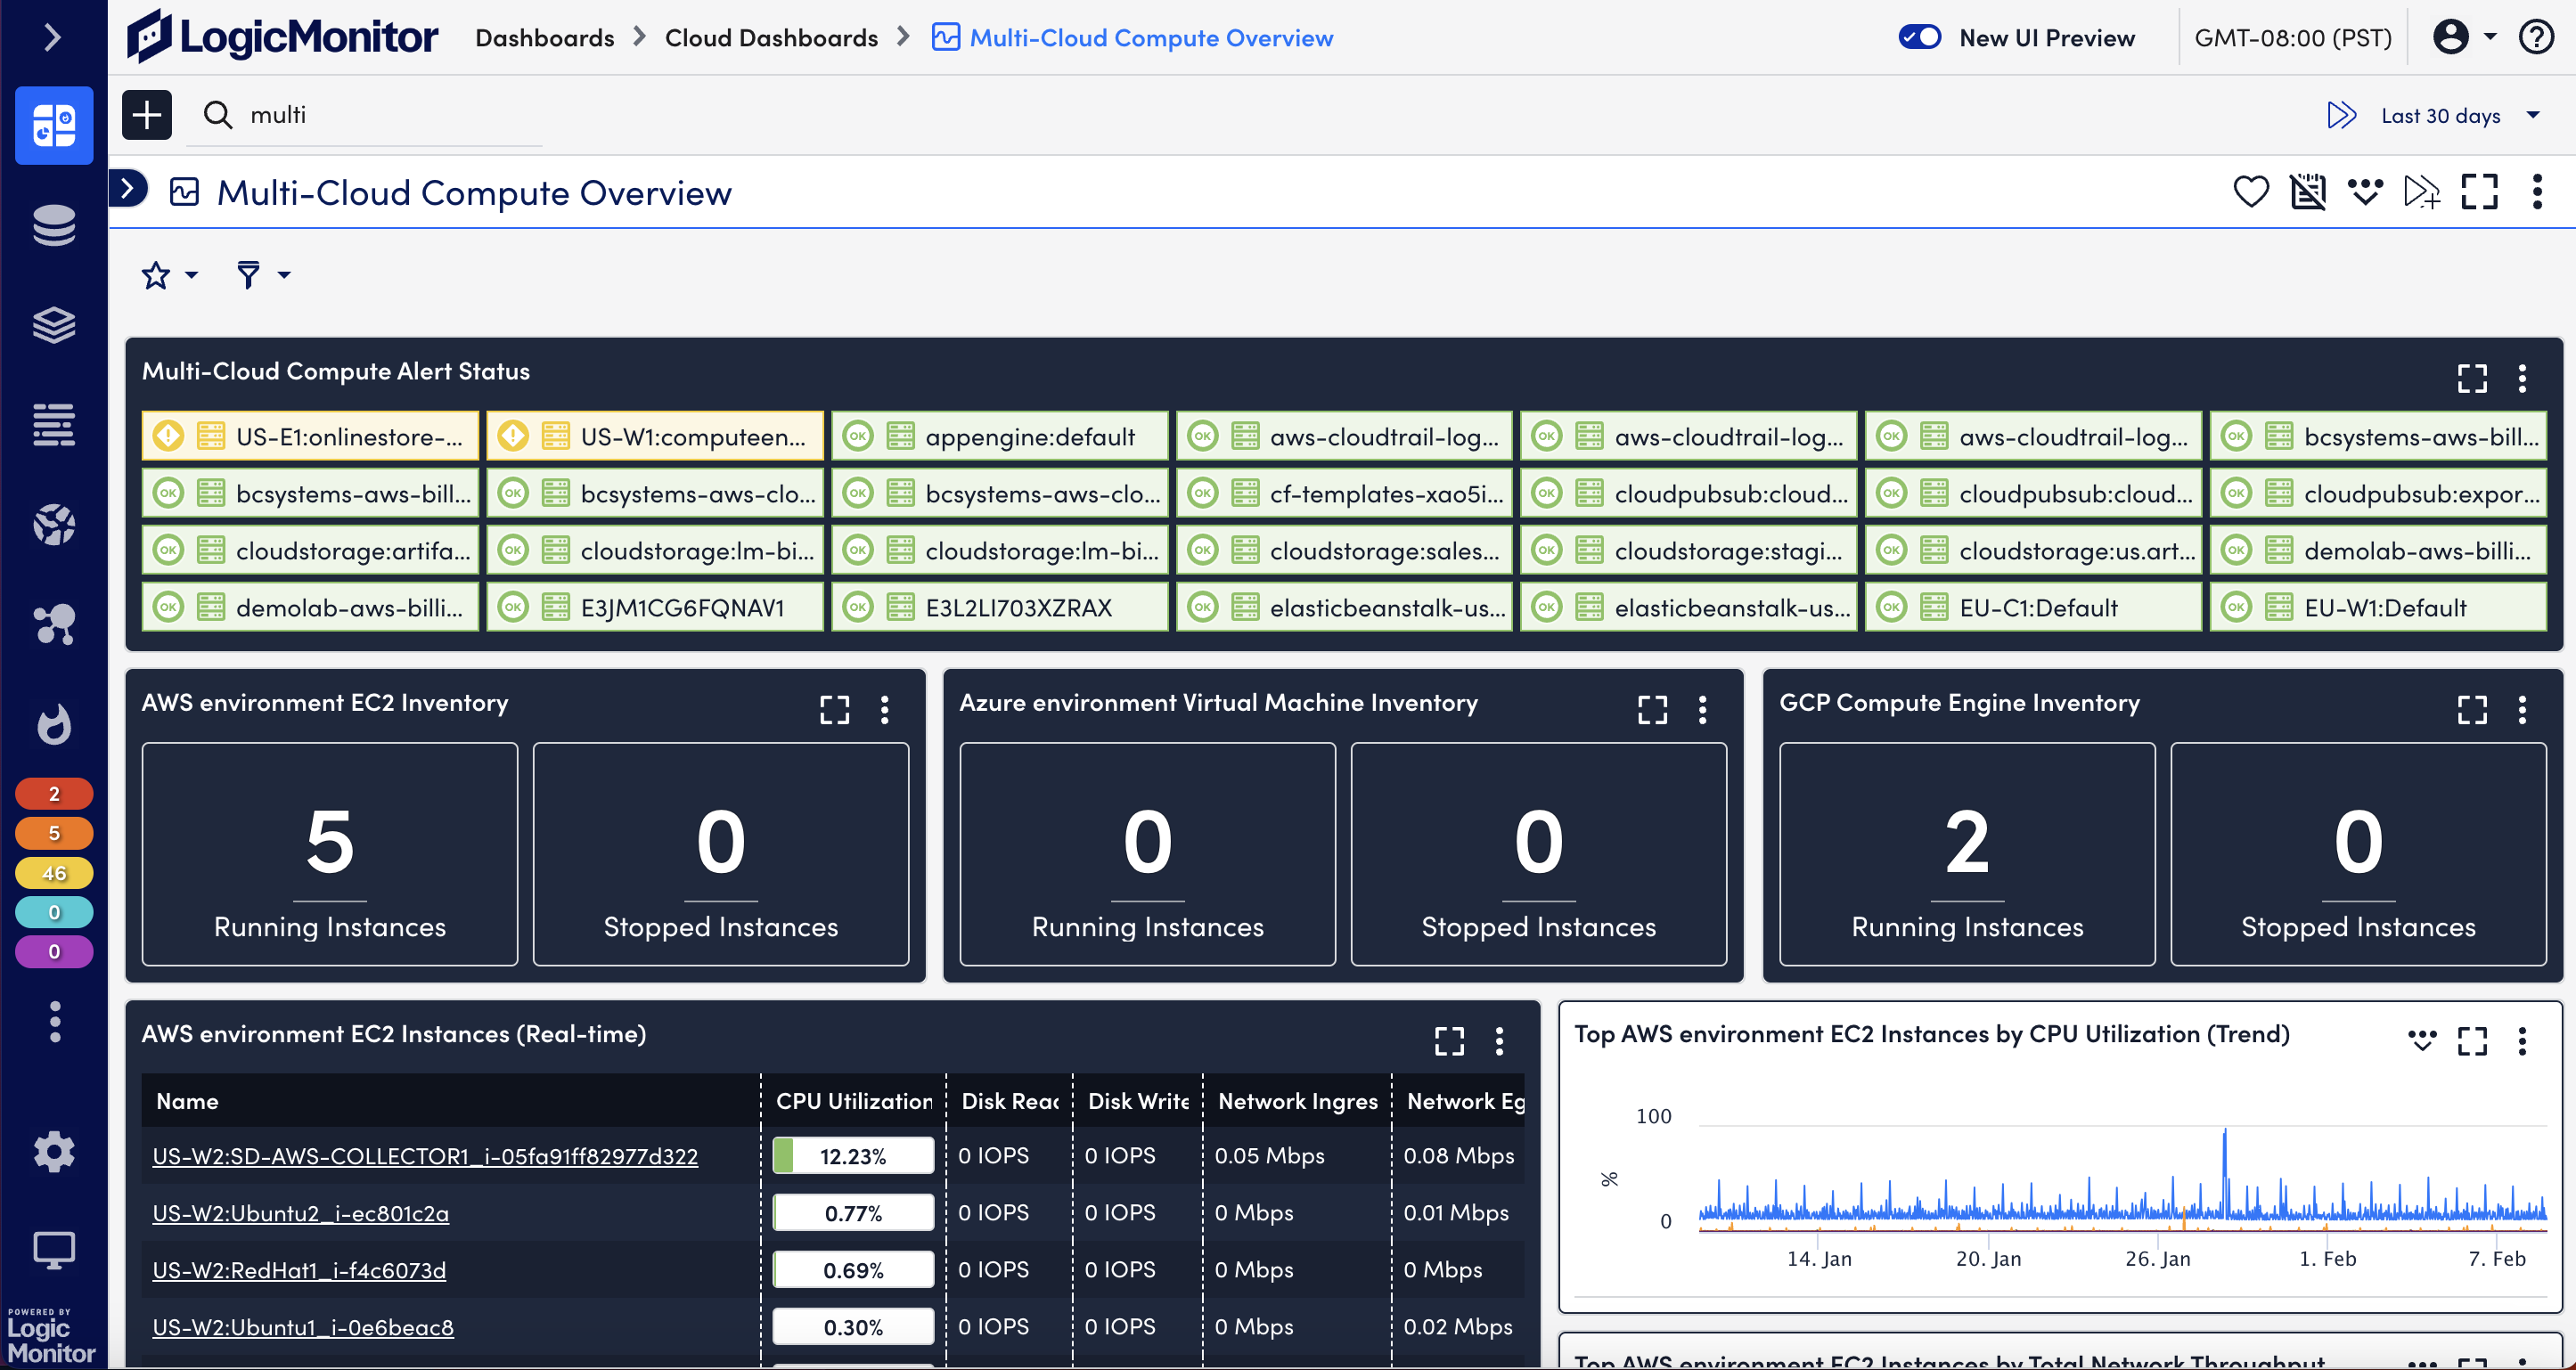Image resolution: width=2576 pixels, height=1370 pixels.
Task: Click the dashboard search field
Action: (x=390, y=115)
